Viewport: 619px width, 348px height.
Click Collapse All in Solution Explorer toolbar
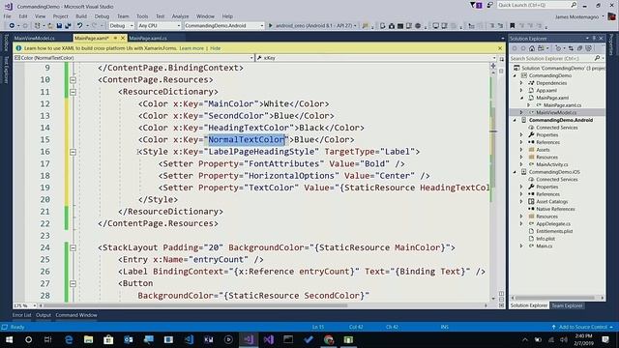[579, 48]
